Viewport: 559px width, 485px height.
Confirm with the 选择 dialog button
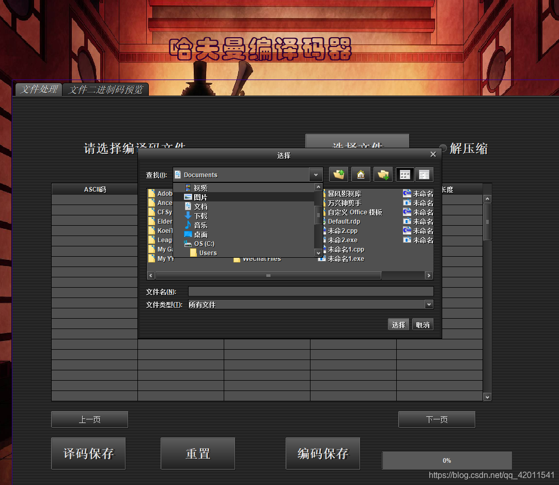pyautogui.click(x=398, y=325)
